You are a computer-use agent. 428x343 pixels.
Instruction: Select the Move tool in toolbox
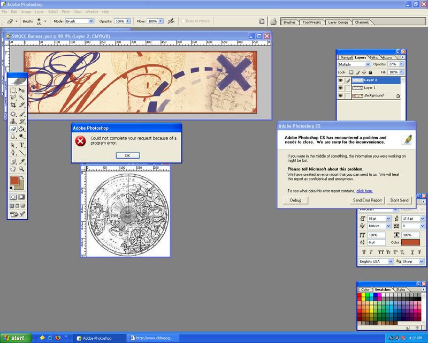21,90
